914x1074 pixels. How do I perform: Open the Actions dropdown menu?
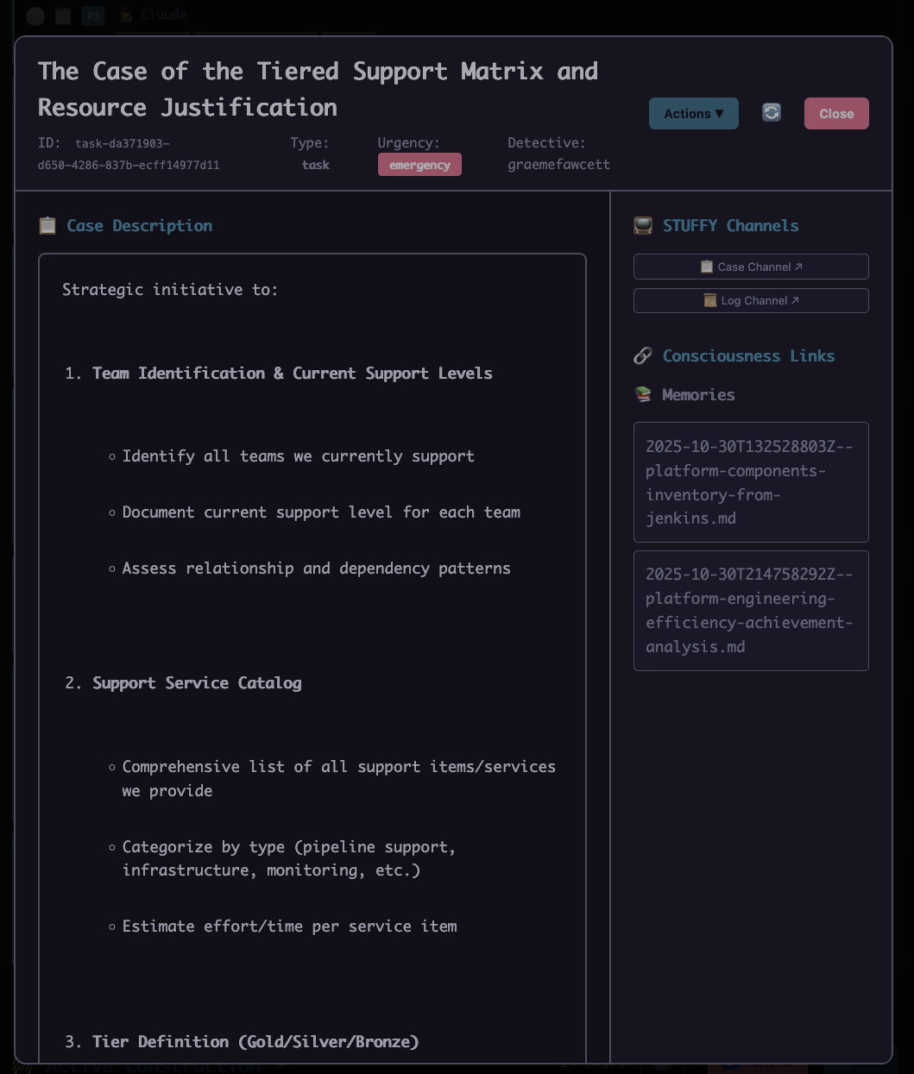tap(693, 114)
